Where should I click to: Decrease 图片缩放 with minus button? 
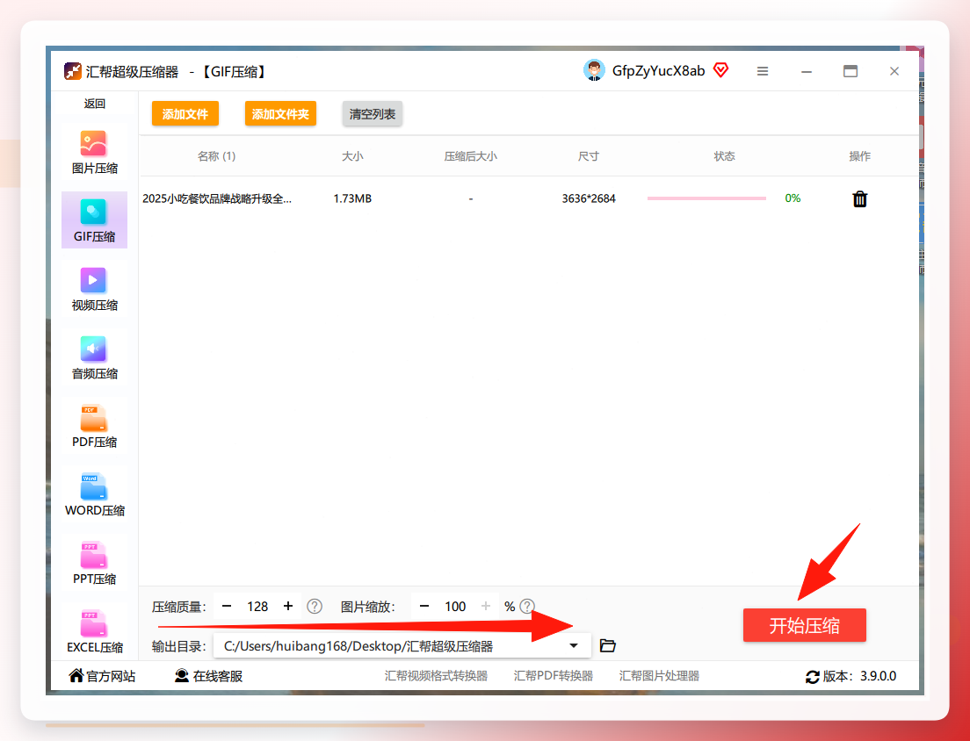[x=423, y=607]
